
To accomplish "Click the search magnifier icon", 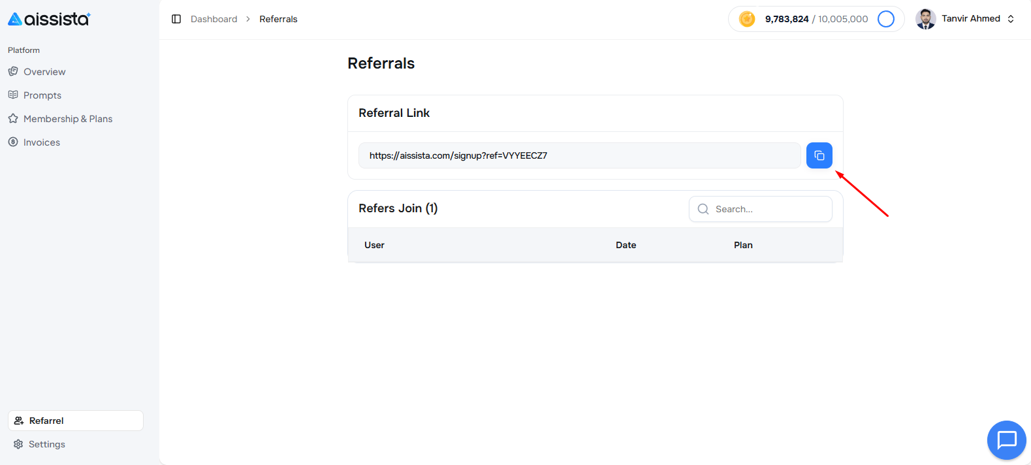I will 703,209.
